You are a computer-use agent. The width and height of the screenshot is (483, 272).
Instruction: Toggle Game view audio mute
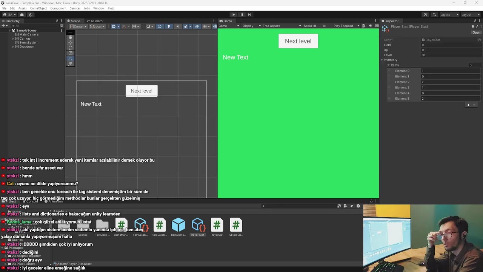tap(370, 26)
